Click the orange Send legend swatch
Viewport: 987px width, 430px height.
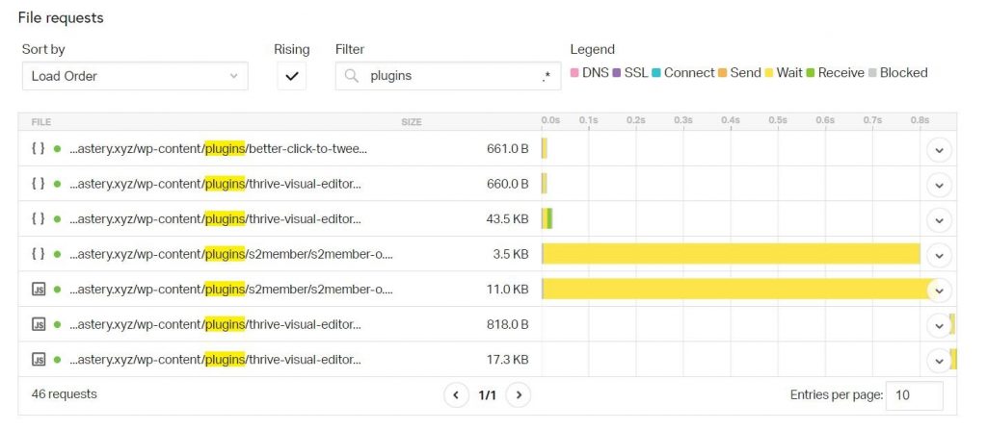722,73
